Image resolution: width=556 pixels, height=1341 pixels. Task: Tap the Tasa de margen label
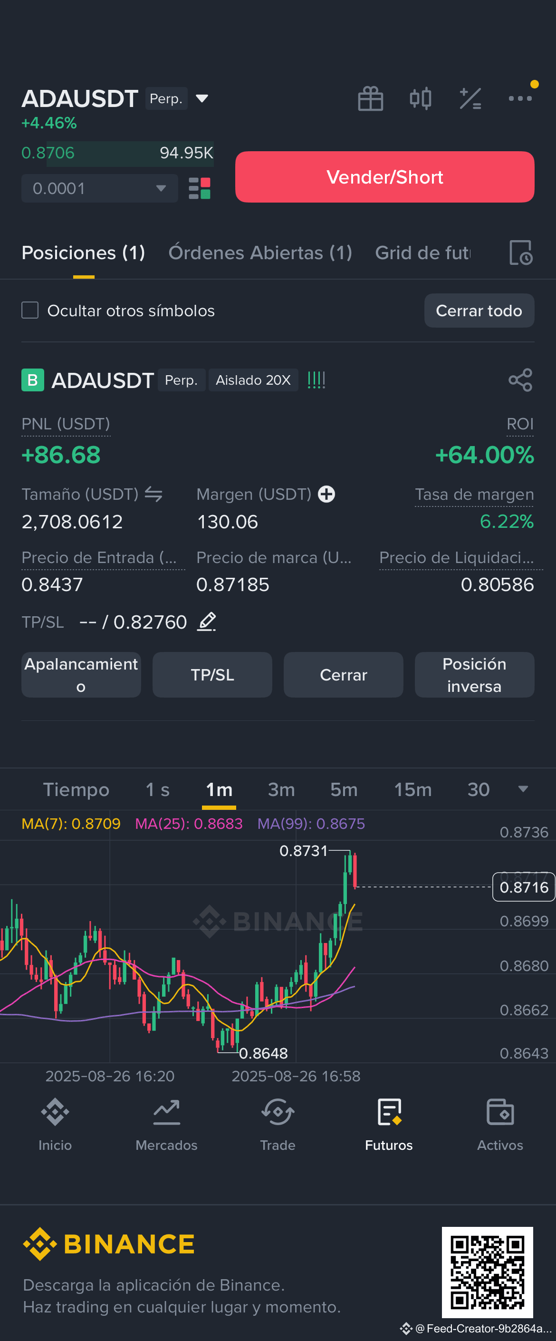click(x=474, y=494)
